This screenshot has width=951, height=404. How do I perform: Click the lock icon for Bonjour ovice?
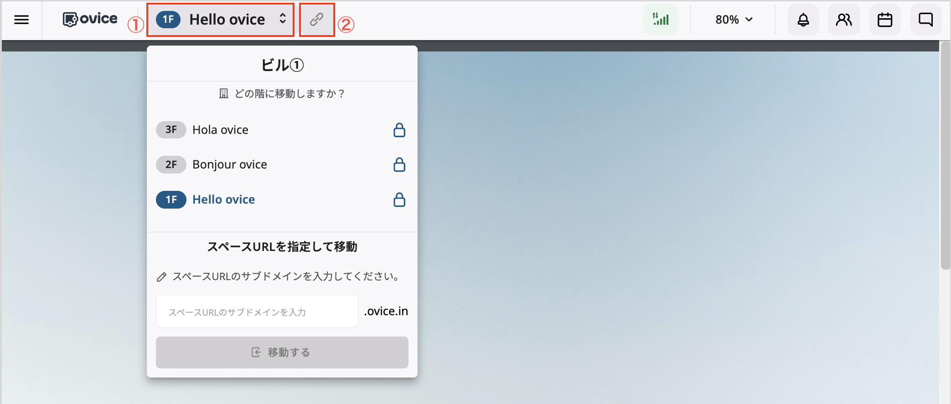coord(399,164)
